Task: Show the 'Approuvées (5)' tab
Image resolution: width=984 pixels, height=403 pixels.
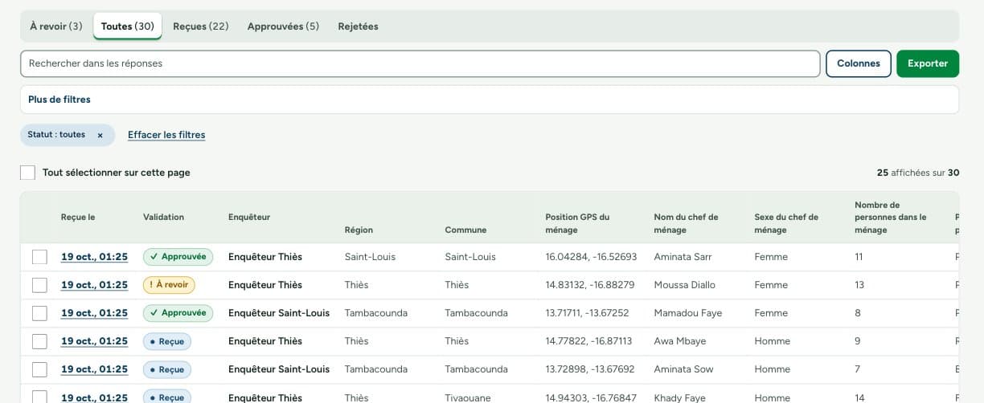Action: [283, 26]
